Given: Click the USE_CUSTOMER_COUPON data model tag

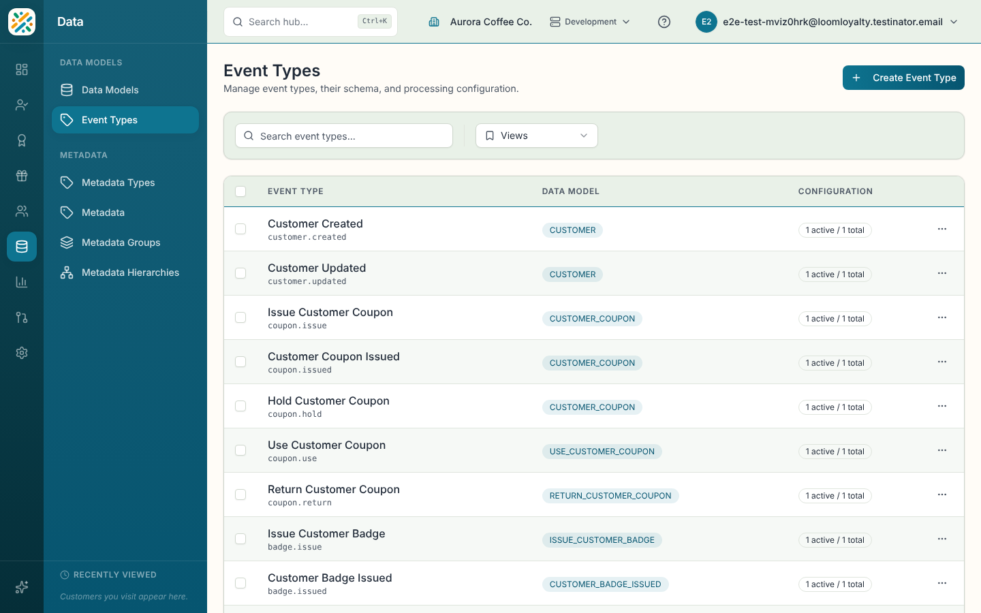Looking at the screenshot, I should point(602,452).
